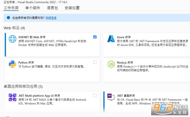Image resolution: width=190 pixels, height=117 pixels.
Task: Click the ASP.NET workload description text
Action: coord(52,43)
